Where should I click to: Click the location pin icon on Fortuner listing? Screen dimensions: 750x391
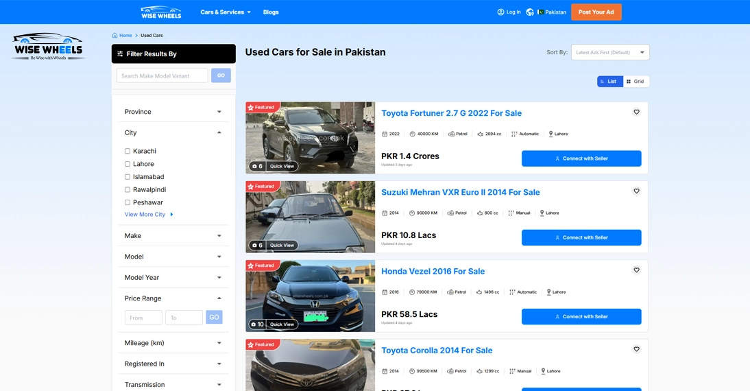(551, 134)
